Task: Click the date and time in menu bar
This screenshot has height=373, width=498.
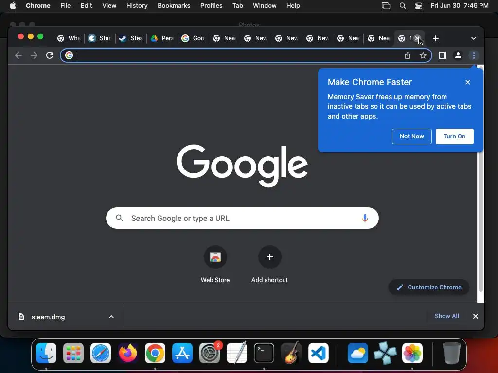Action: [460, 6]
